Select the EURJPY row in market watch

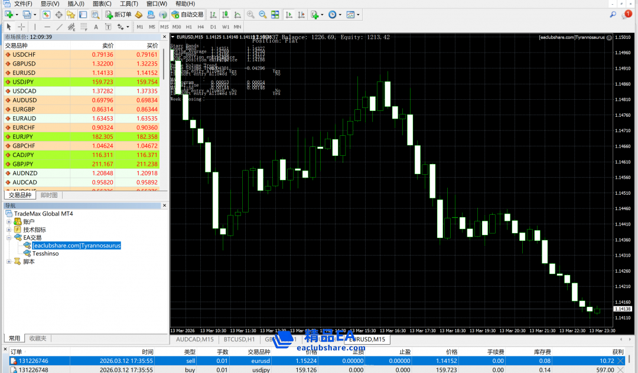(25, 136)
